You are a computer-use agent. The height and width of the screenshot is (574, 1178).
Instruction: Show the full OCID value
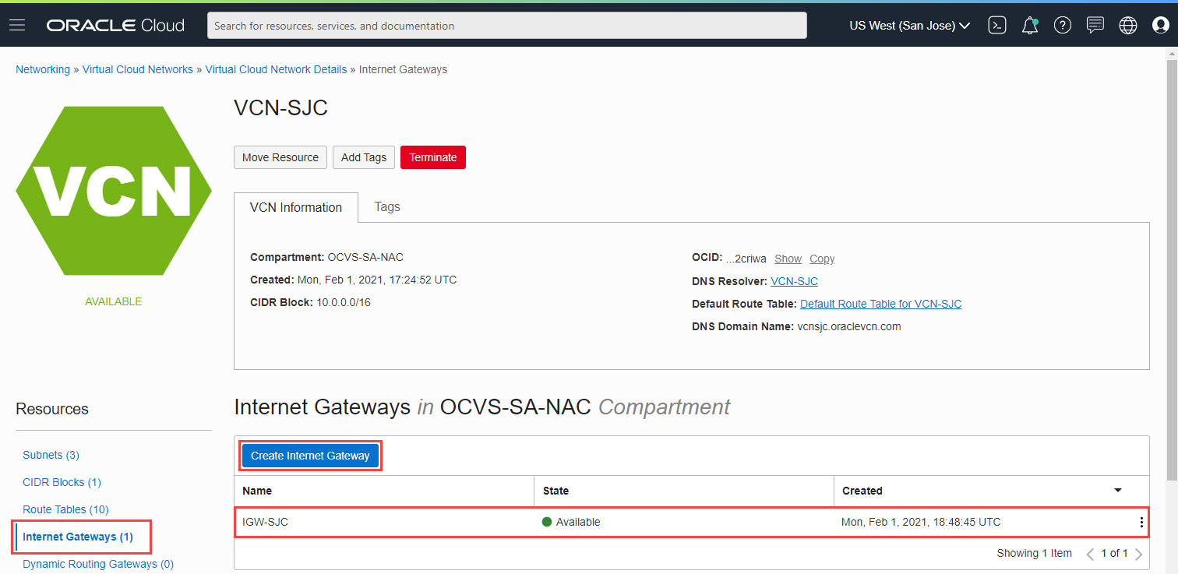[x=788, y=259]
